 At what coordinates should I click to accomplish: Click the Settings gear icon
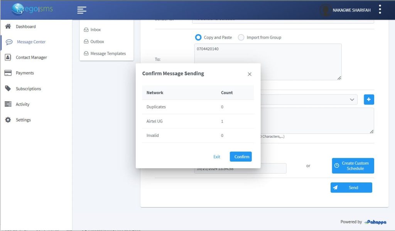tap(8, 120)
